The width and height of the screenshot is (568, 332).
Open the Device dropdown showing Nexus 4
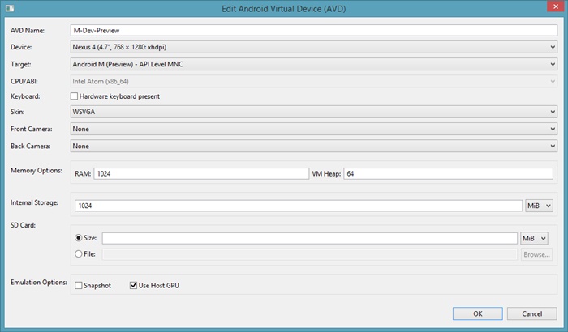pyautogui.click(x=314, y=47)
